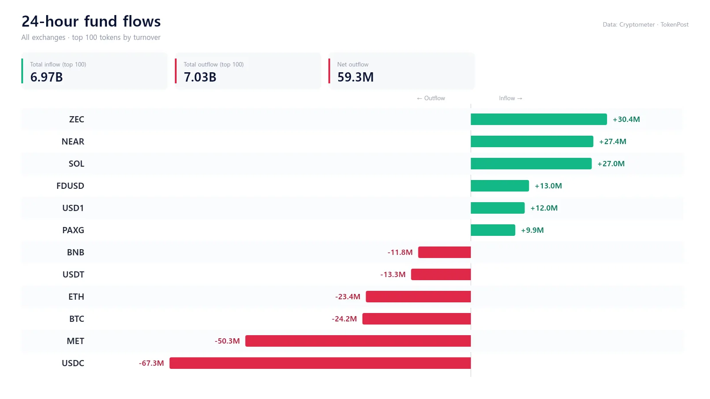Click the Total outflow 7.03B card
Viewport: 710px width, 399px height.
248,71
